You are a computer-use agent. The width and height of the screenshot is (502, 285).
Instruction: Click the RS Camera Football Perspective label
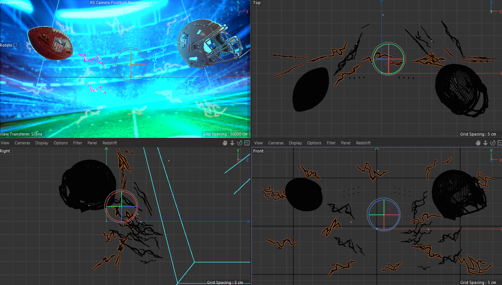point(121,3)
